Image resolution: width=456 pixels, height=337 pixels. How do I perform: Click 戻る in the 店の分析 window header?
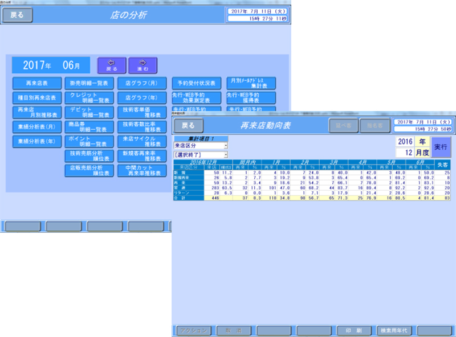point(17,15)
